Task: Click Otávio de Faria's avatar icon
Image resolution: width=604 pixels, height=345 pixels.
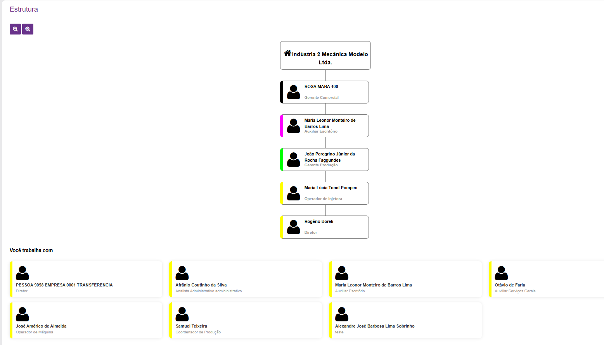Action: [x=501, y=273]
